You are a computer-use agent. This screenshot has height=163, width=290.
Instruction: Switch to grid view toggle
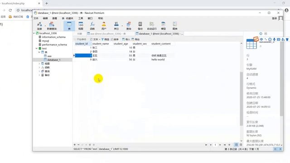coord(236,145)
